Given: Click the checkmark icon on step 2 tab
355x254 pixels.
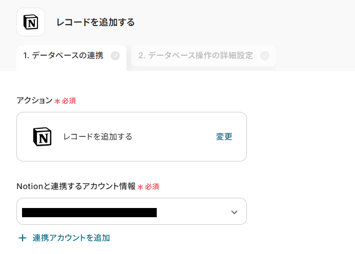Looking at the screenshot, I should pyautogui.click(x=264, y=56).
